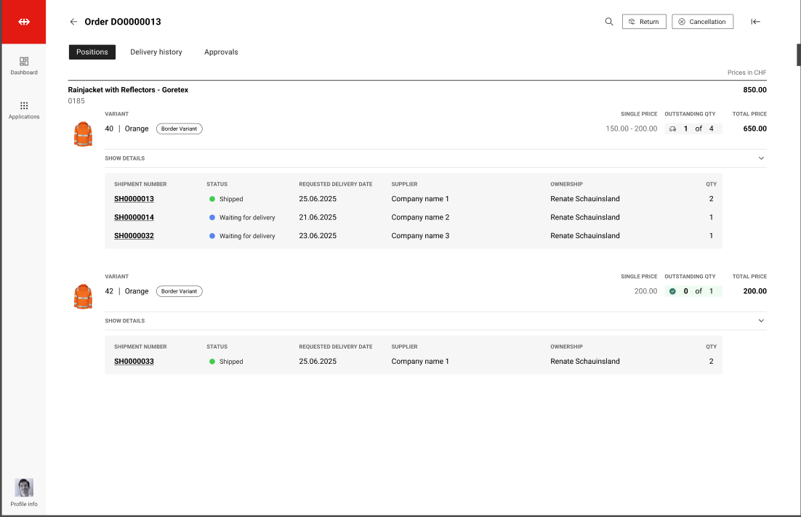Open shipment SH0000013 link

click(134, 199)
